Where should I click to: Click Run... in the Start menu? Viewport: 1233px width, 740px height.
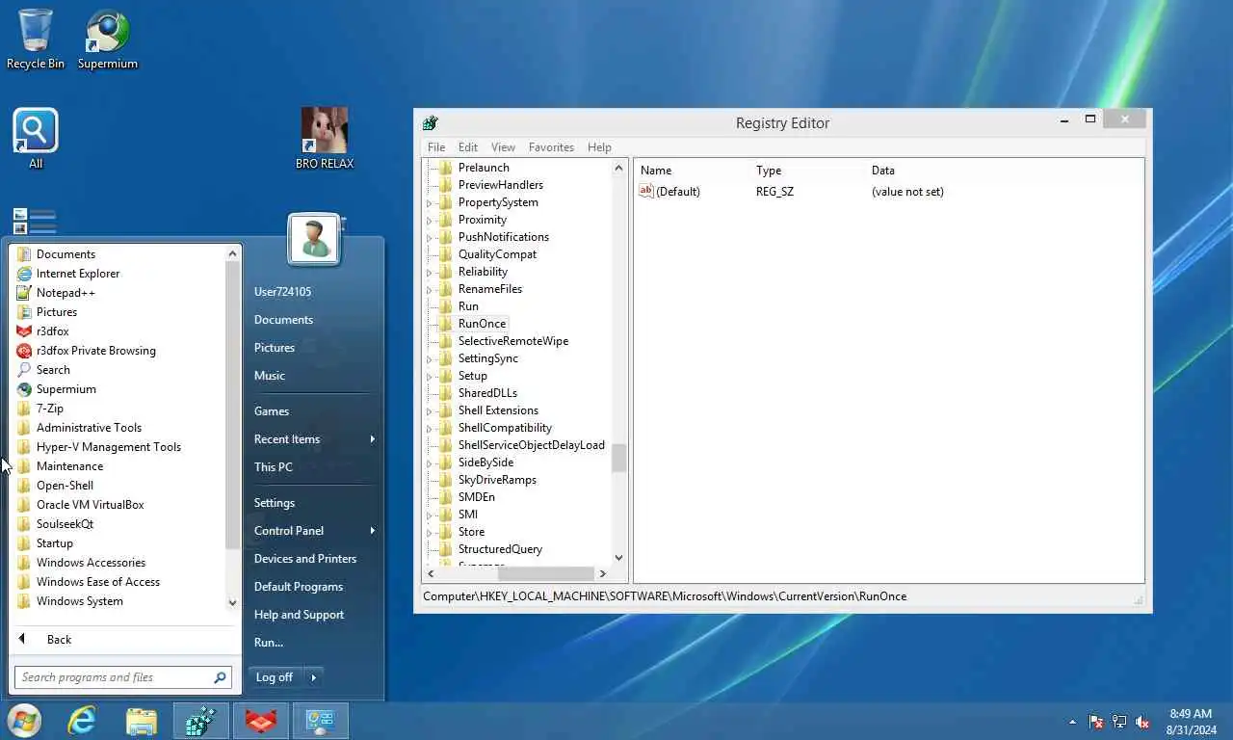(269, 643)
